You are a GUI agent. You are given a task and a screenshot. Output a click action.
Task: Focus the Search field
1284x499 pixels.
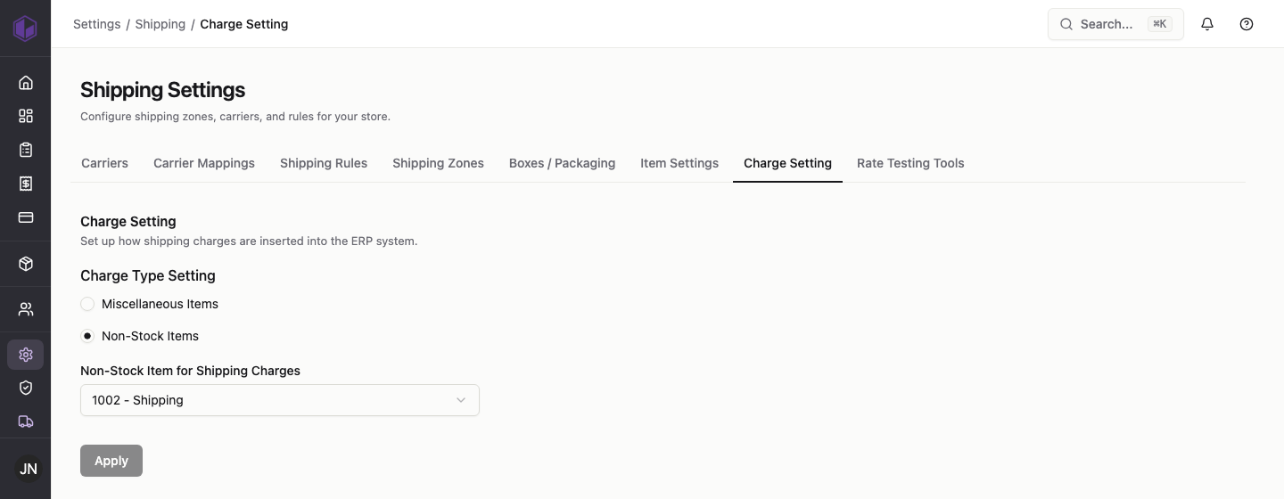pyautogui.click(x=1115, y=24)
